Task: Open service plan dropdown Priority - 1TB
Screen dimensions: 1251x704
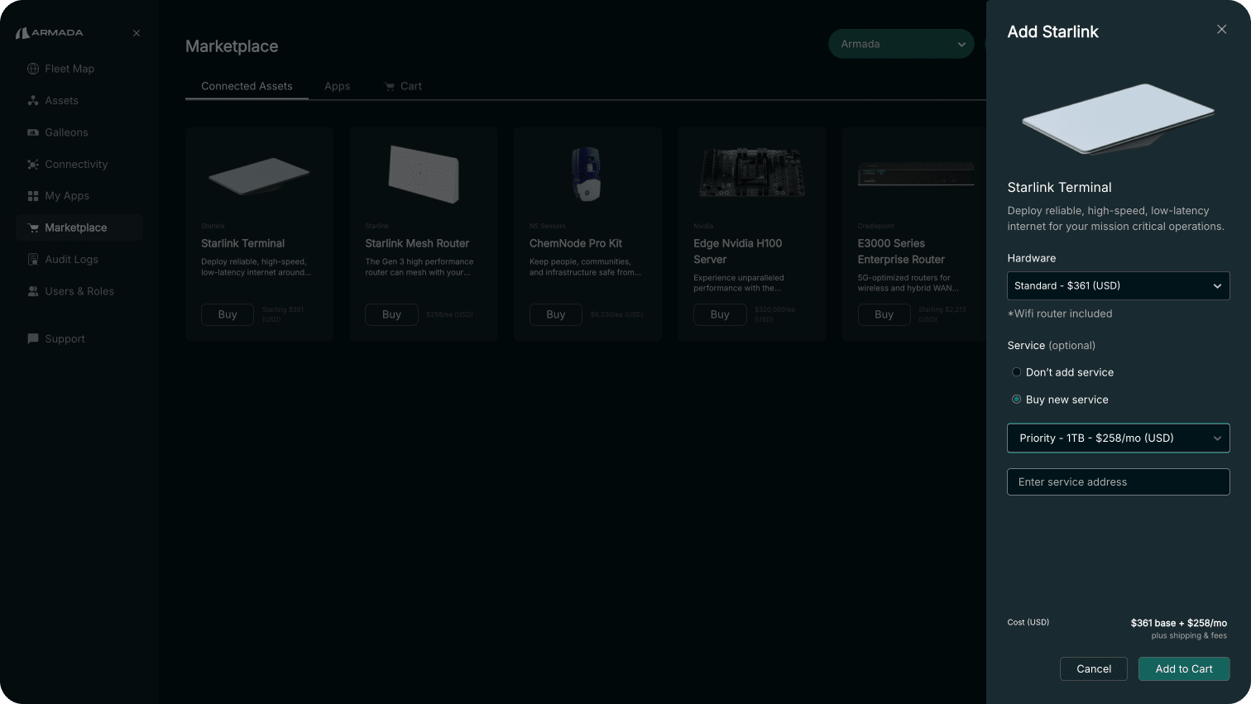Action: [x=1118, y=438]
